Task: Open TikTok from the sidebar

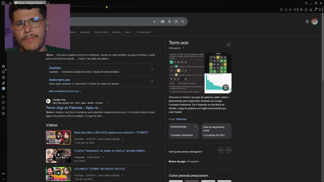Action: pyautogui.click(x=4, y=83)
